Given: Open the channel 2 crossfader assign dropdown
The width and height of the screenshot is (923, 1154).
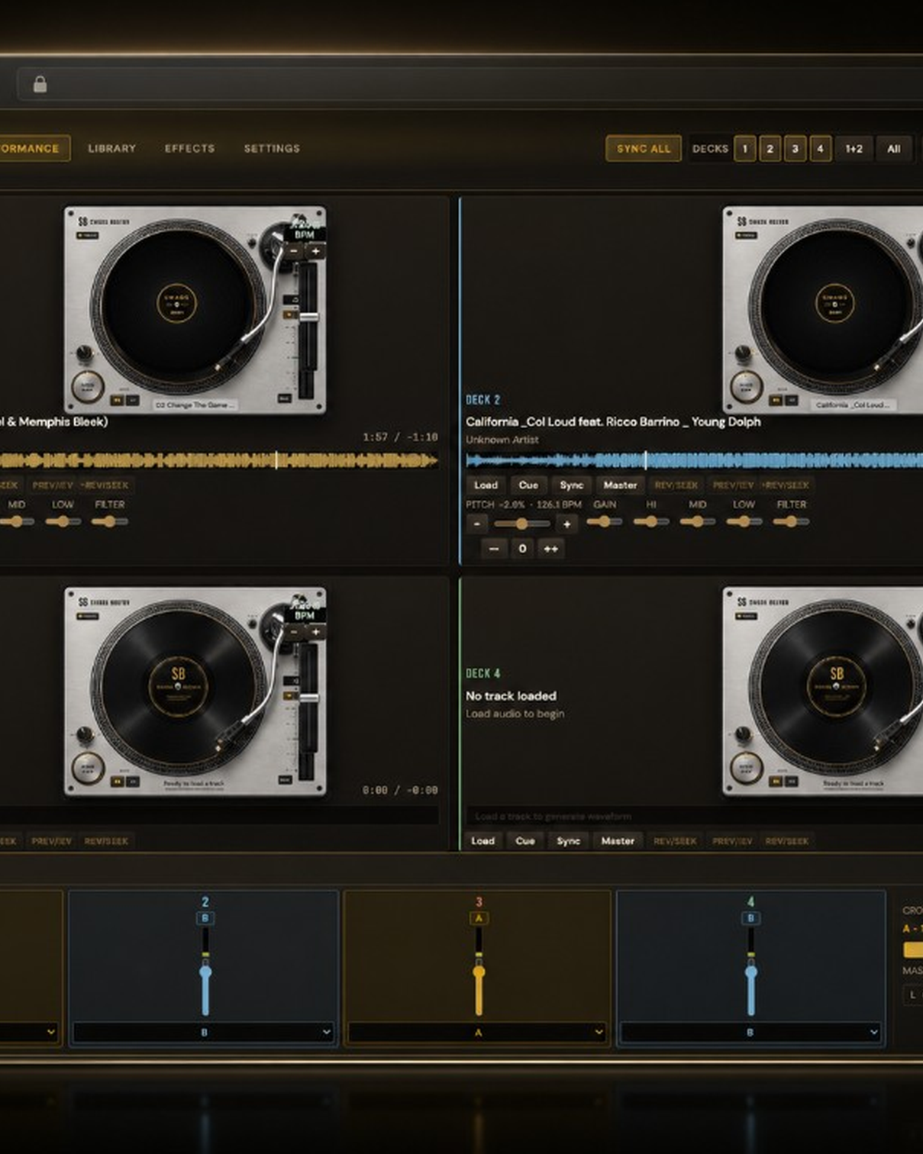Looking at the screenshot, I should [x=203, y=1032].
